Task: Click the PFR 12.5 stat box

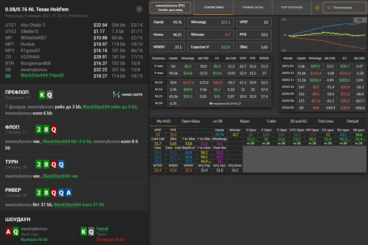Action: pos(254,35)
